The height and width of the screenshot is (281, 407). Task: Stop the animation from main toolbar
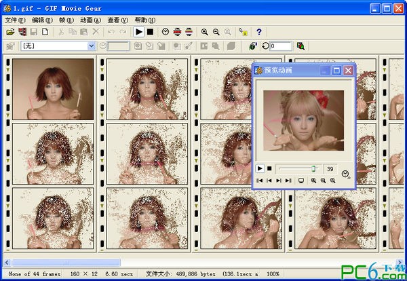tap(150, 32)
